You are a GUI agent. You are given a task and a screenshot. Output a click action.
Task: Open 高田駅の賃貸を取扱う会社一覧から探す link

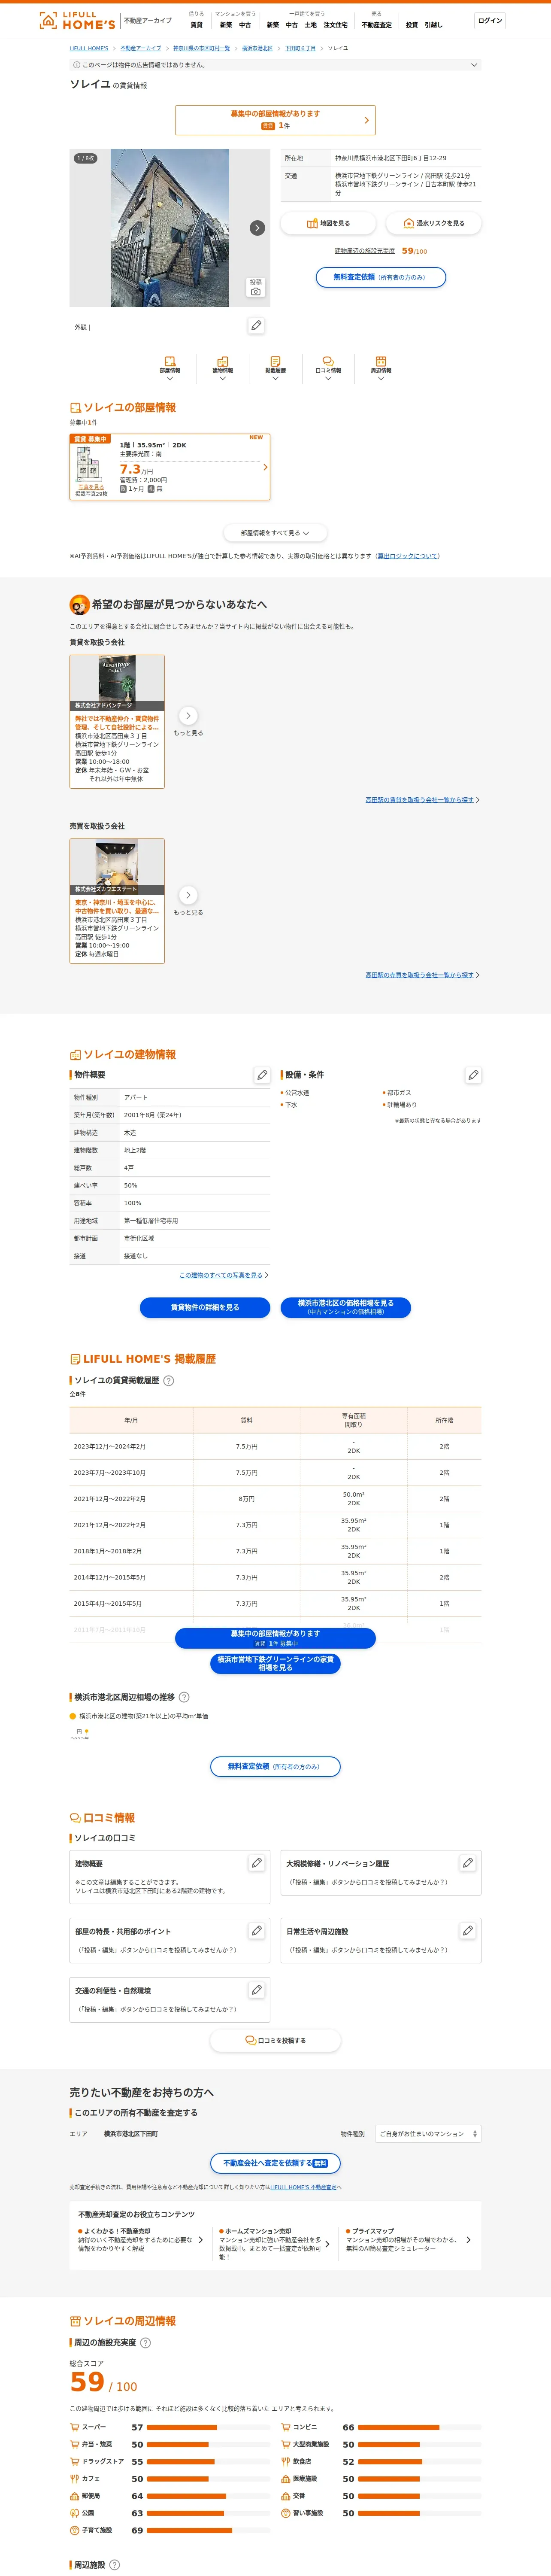pos(421,800)
